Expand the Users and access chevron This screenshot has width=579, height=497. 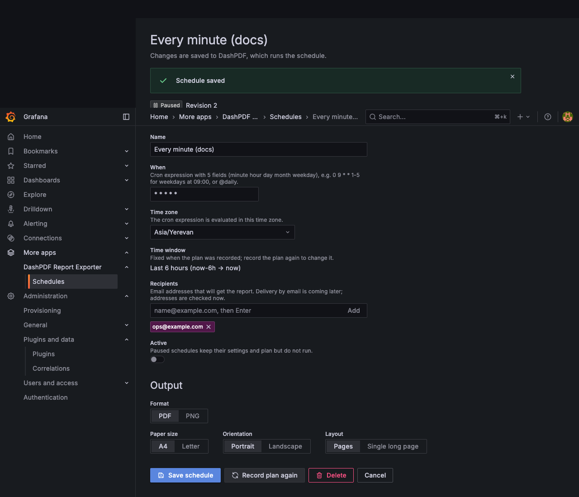click(127, 383)
